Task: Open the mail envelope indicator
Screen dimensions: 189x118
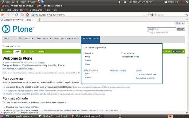Action: (125, 2)
